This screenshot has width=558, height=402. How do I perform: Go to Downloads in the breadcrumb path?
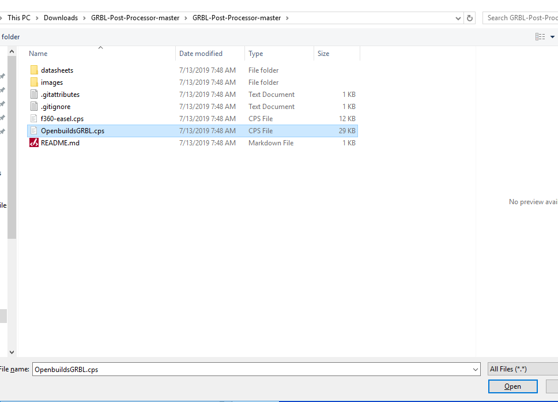pos(61,18)
